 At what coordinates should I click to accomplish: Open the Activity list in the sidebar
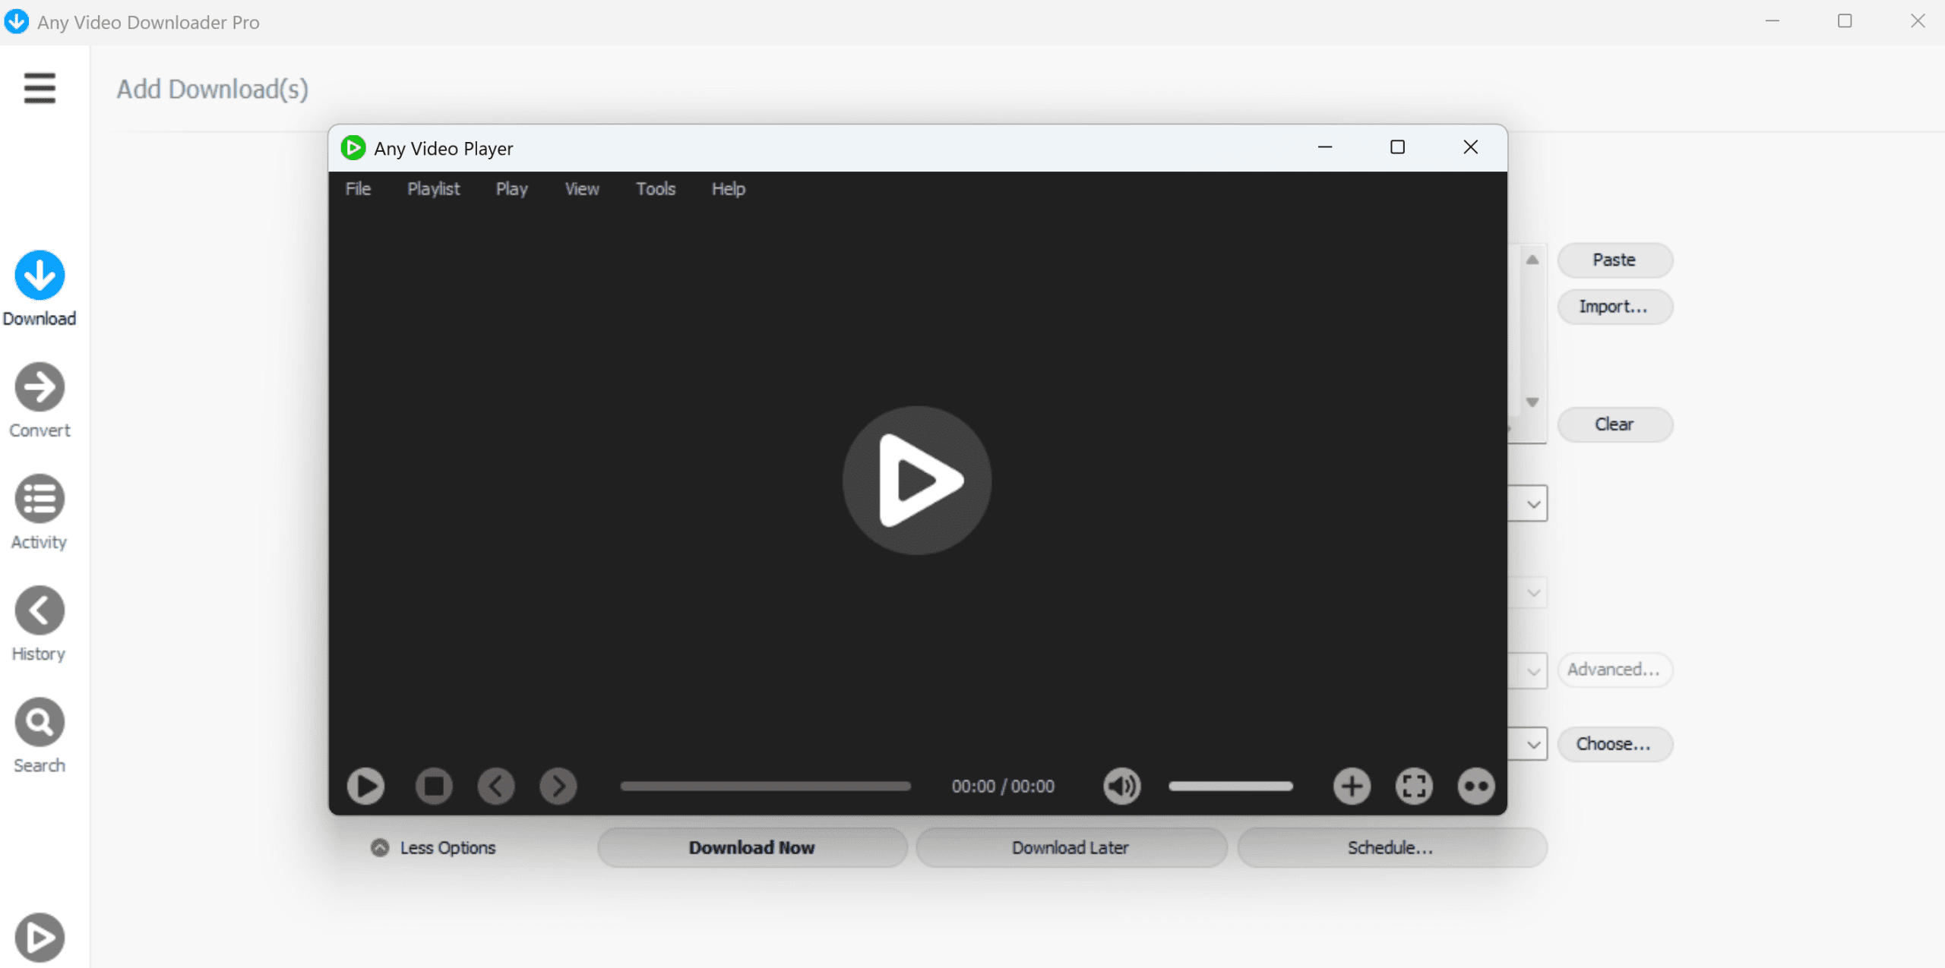(x=40, y=499)
